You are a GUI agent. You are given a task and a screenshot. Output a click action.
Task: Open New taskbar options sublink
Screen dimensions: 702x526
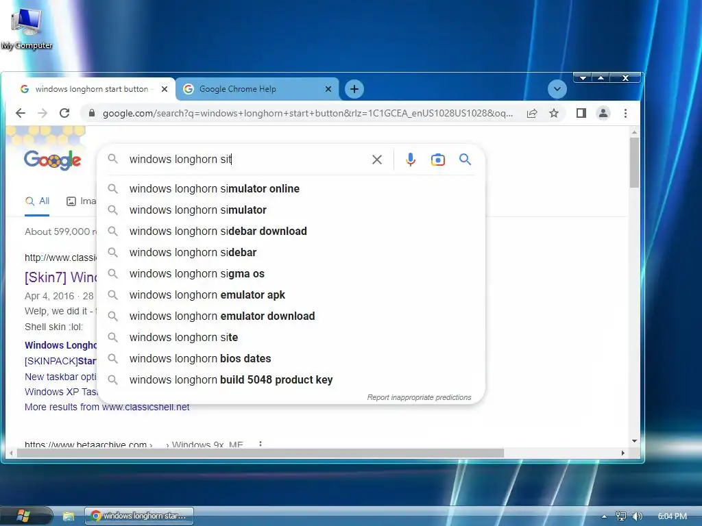(x=60, y=377)
